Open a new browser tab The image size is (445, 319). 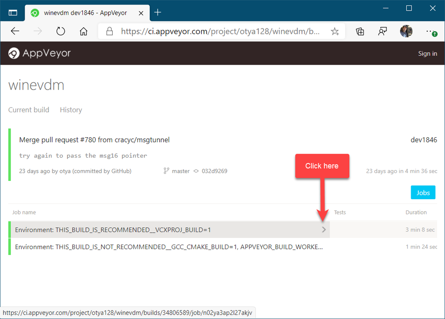coord(158,12)
